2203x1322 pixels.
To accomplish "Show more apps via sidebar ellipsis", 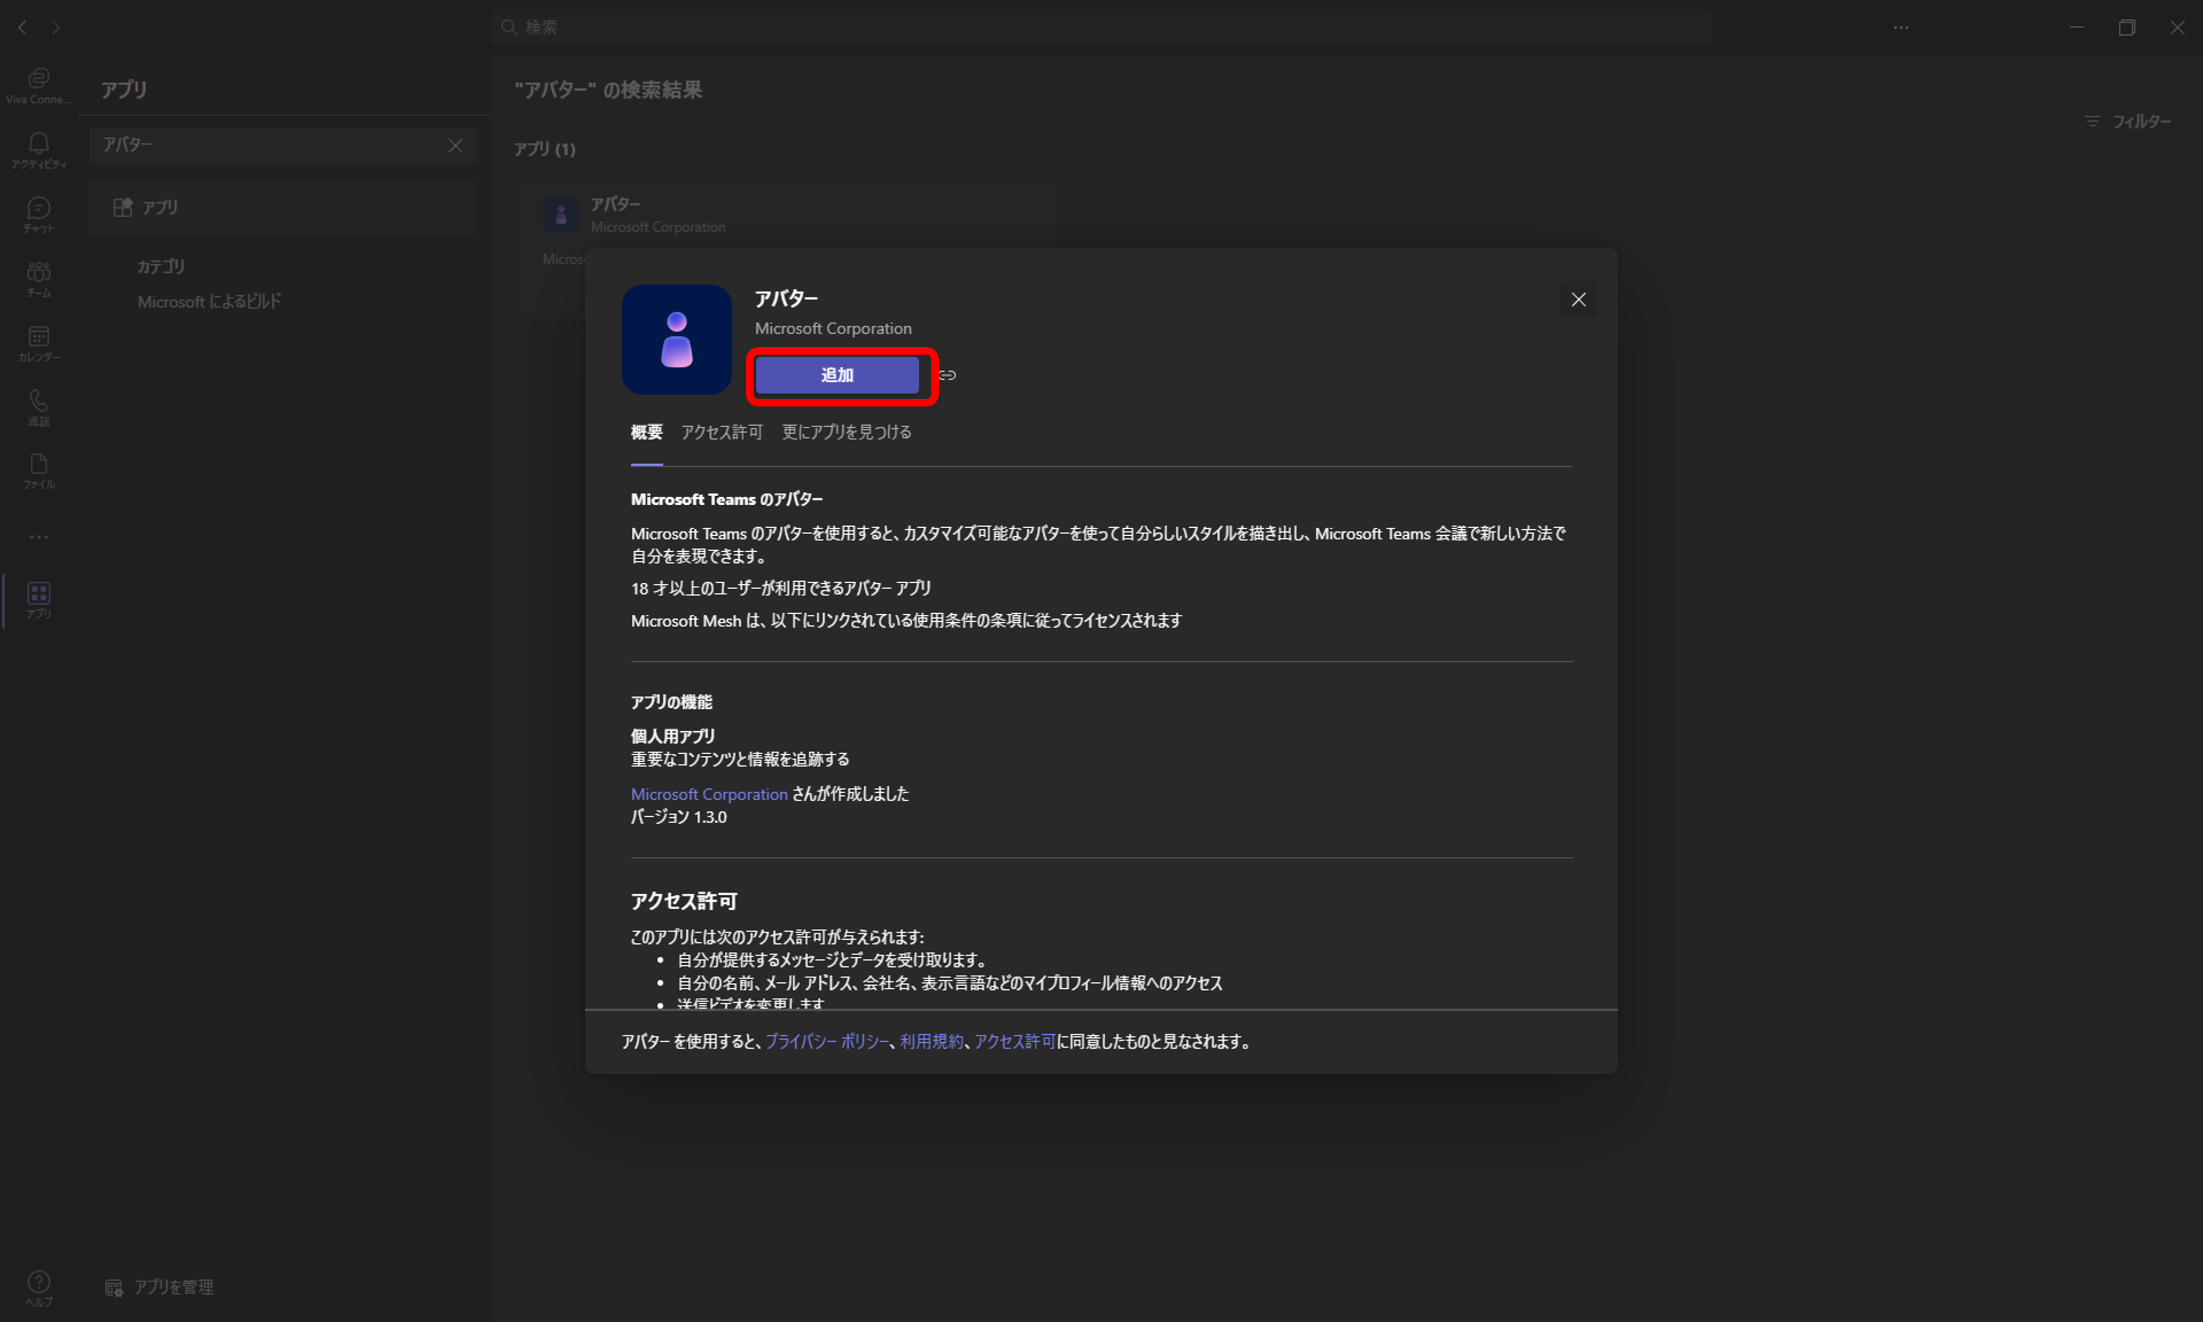I will tap(38, 536).
